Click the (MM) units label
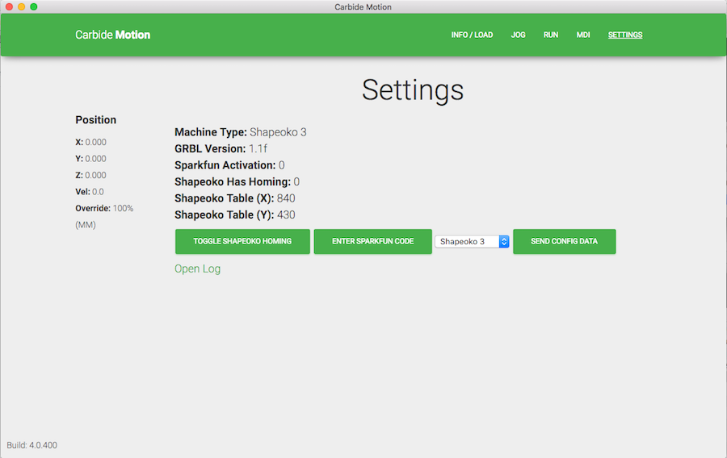This screenshot has width=727, height=458. [86, 225]
